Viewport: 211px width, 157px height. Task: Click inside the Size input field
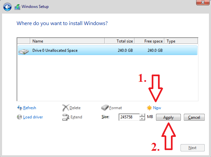pos(129,117)
